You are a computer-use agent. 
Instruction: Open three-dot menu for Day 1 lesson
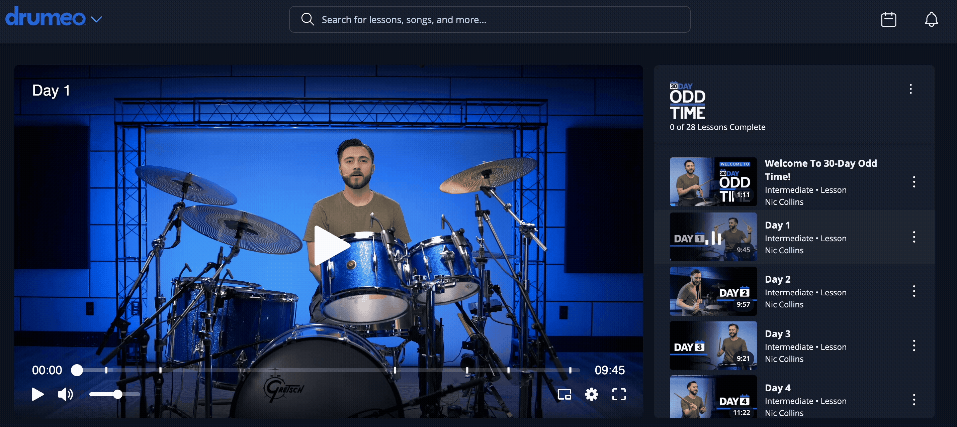(913, 237)
